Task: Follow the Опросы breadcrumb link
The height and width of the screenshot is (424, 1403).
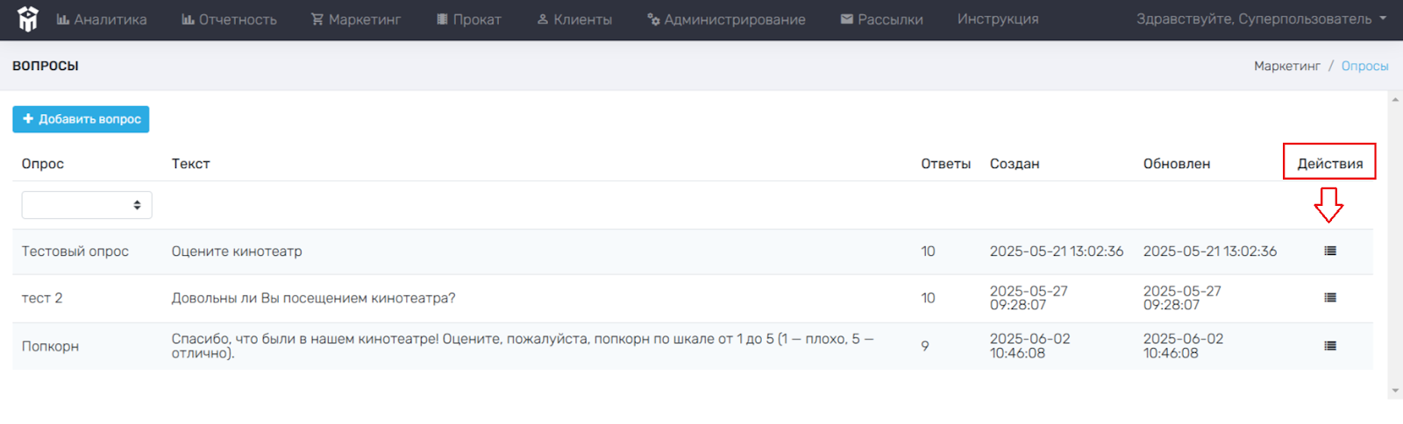Action: (x=1364, y=67)
